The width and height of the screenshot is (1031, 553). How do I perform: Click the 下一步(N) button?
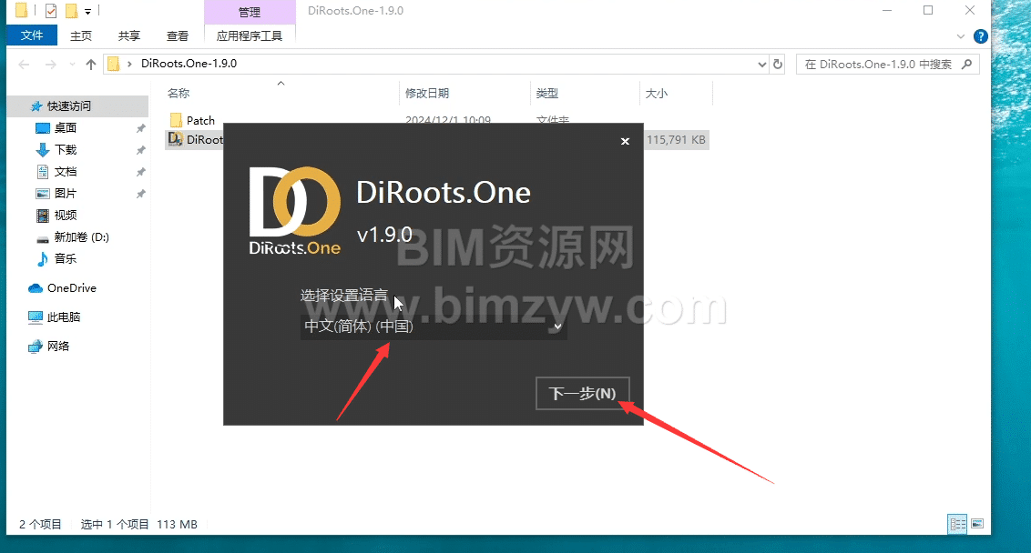[x=583, y=394]
